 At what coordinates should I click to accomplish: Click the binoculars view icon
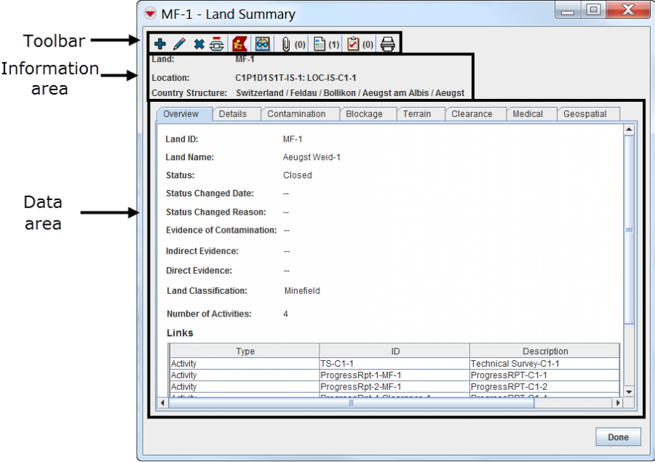pos(262,44)
